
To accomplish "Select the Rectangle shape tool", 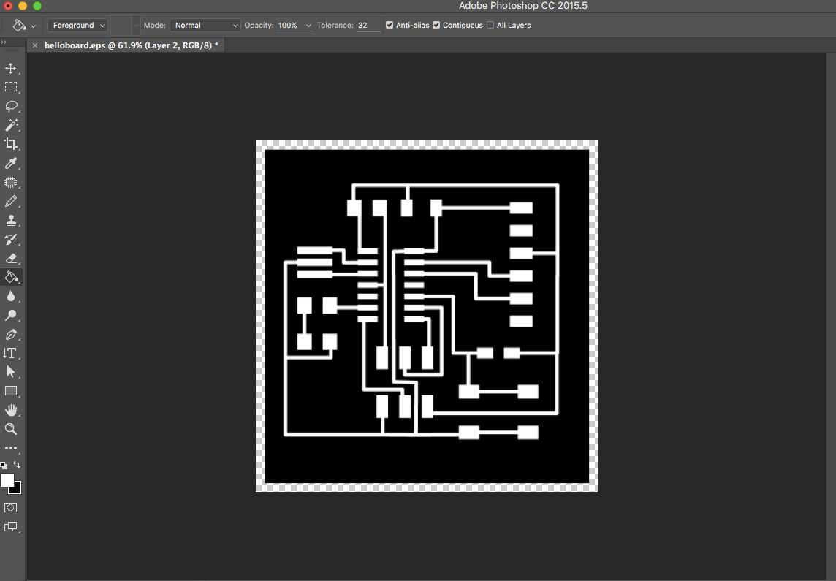I will tap(11, 391).
